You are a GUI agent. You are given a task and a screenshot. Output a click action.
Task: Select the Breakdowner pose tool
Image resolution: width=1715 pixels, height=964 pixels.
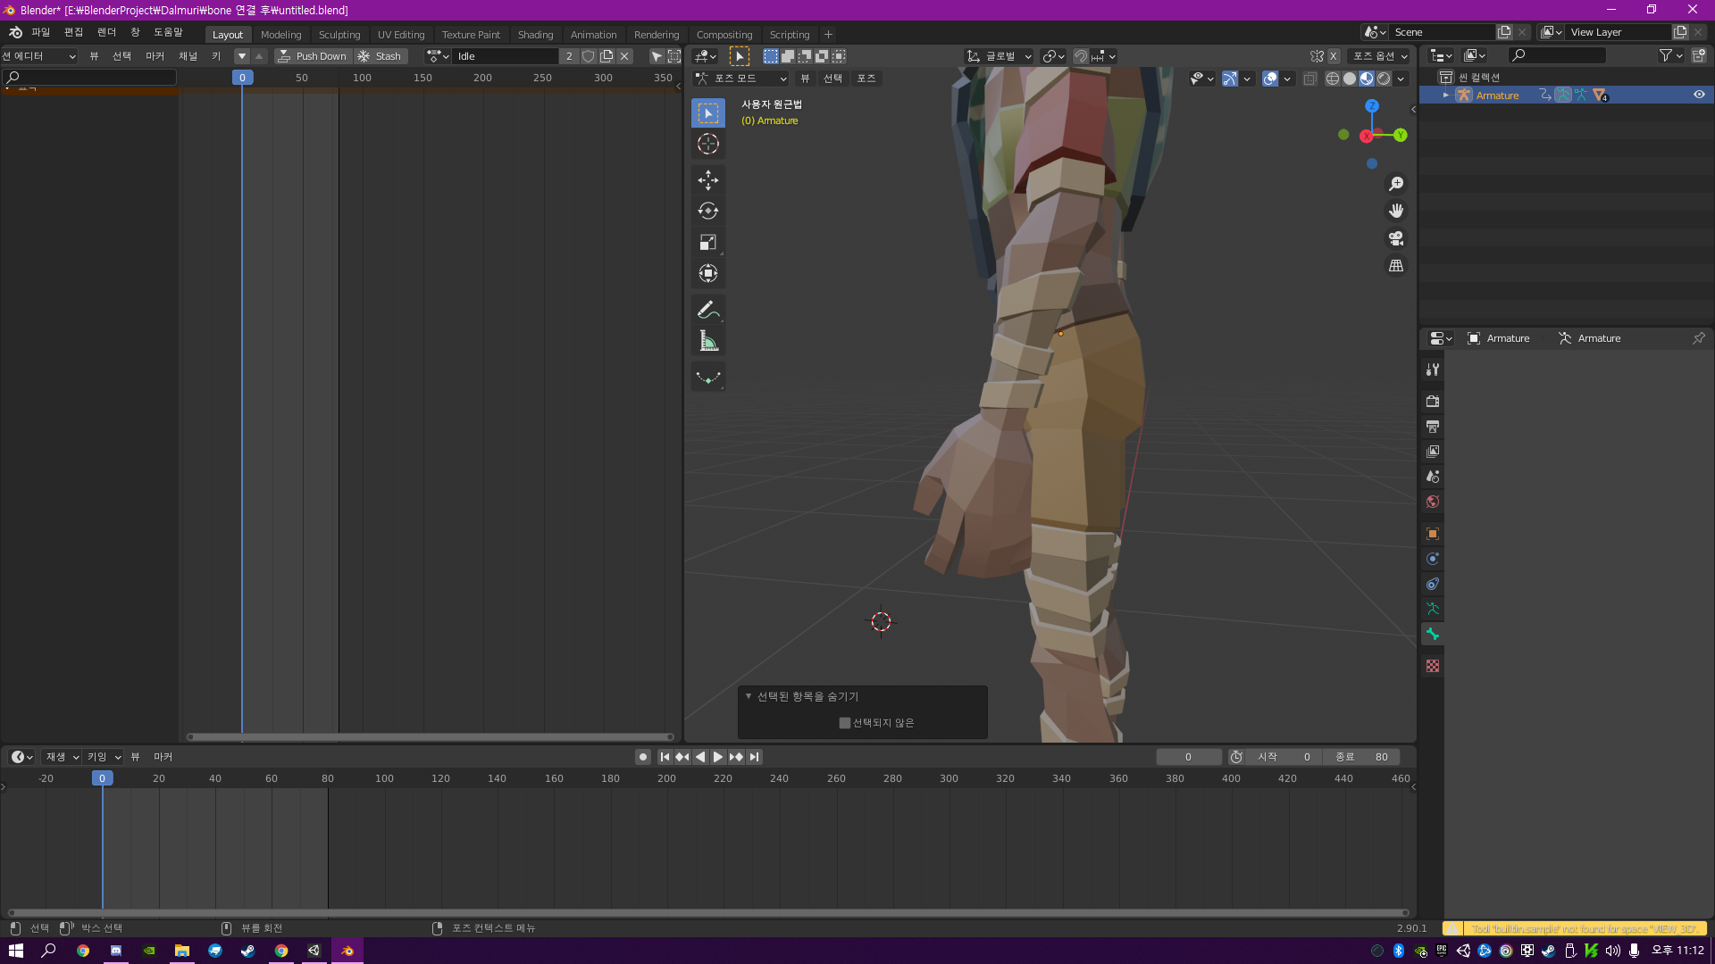tap(707, 378)
